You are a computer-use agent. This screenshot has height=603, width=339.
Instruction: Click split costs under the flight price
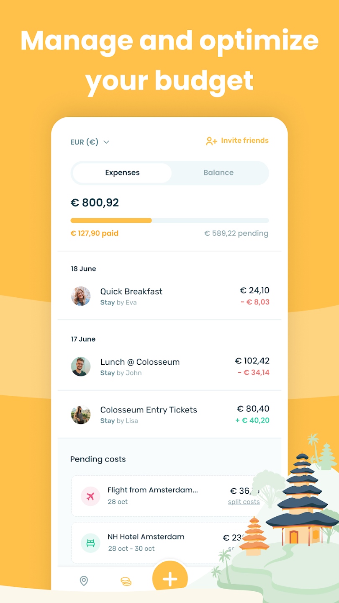coord(244,502)
